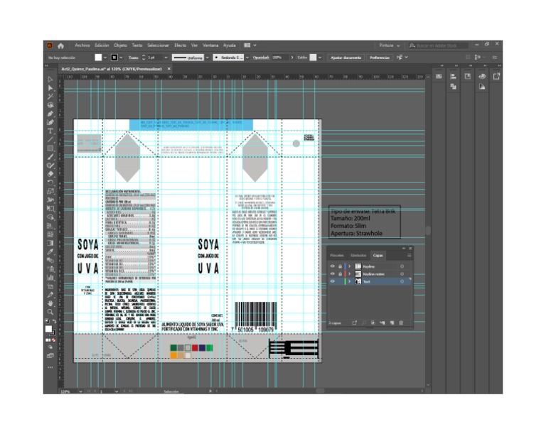This screenshot has width=546, height=422.
Task: Open the Archivo menu
Action: pyautogui.click(x=82, y=45)
